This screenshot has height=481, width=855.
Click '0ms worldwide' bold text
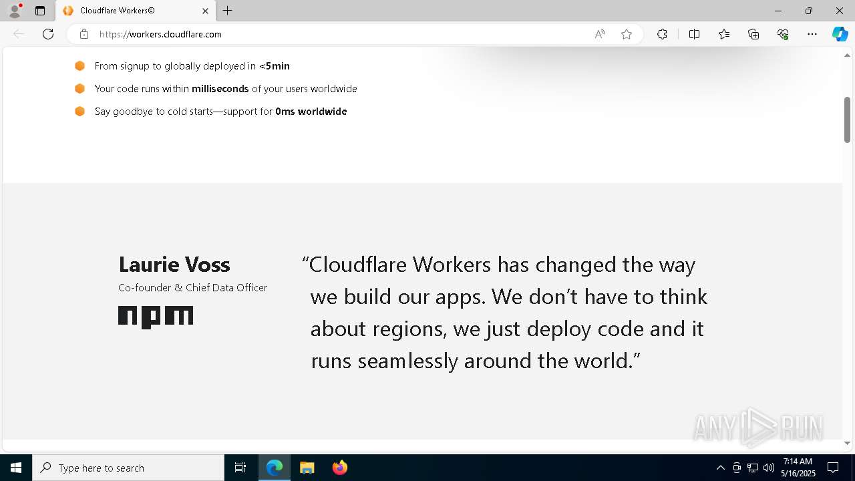coord(311,112)
